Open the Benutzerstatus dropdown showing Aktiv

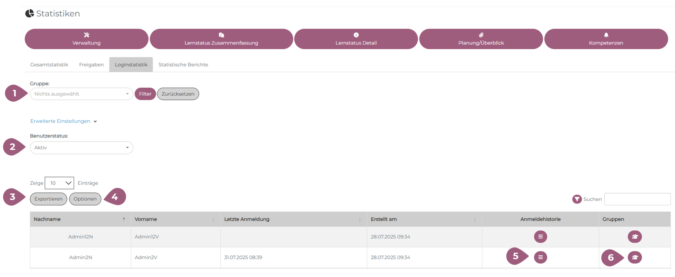click(81, 148)
